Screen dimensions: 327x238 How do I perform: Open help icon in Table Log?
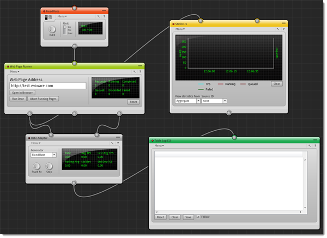pos(316,145)
